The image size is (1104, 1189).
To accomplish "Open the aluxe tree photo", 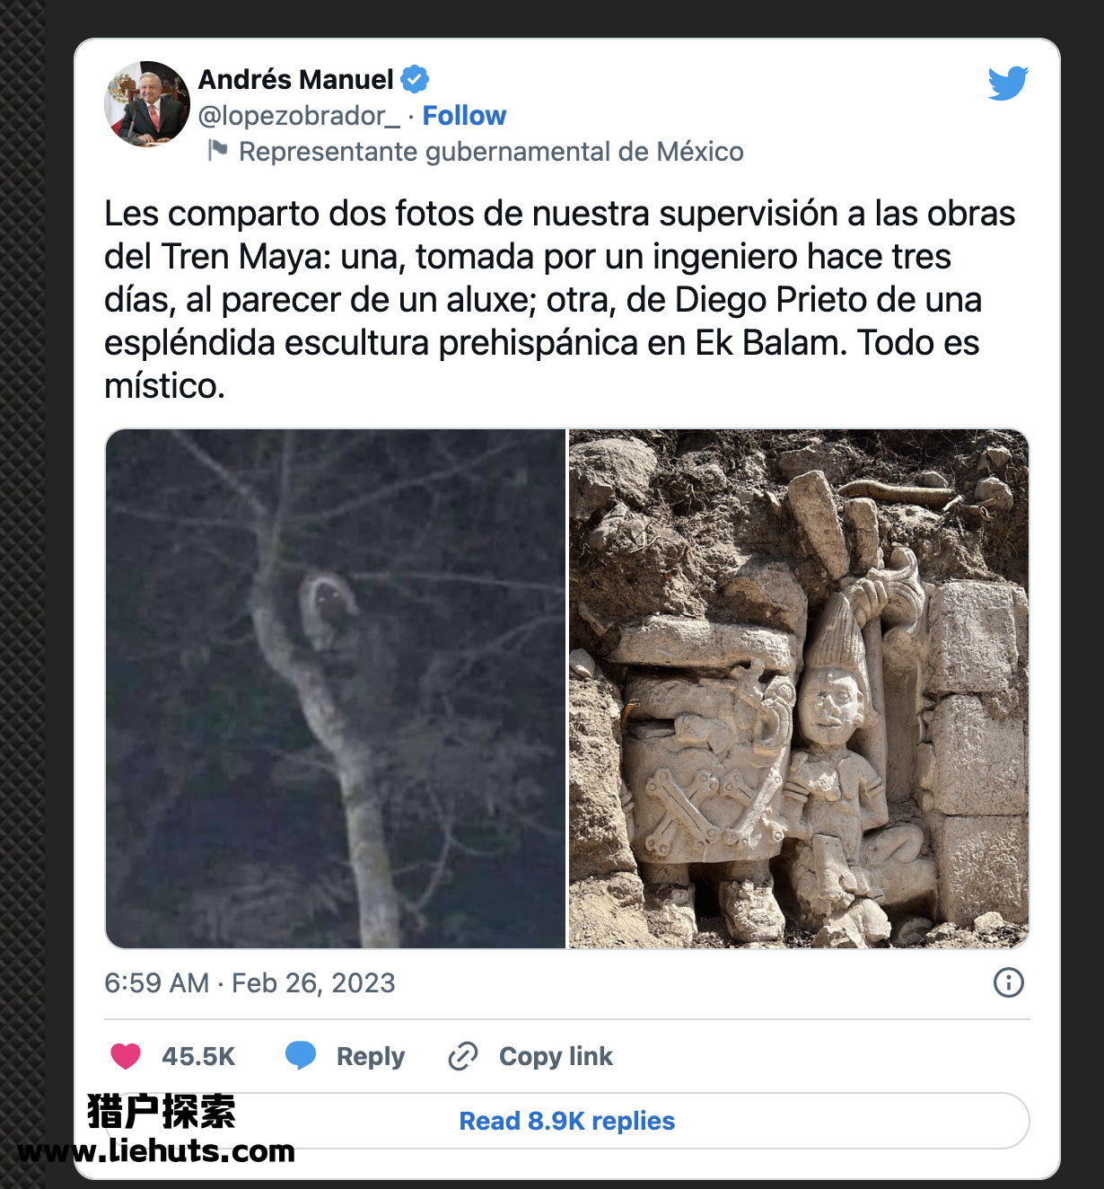I will coord(336,689).
